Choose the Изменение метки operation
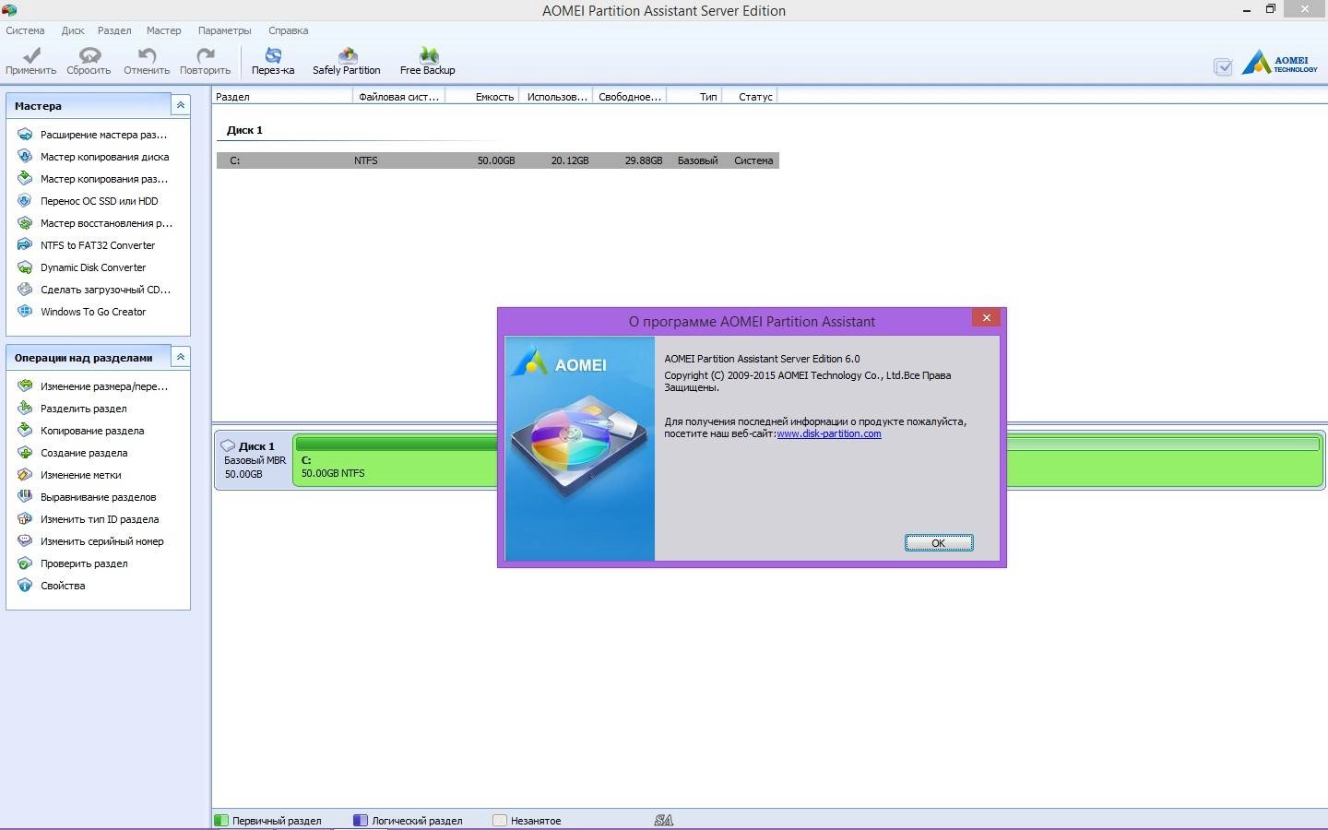Image resolution: width=1328 pixels, height=830 pixels. pos(70,475)
